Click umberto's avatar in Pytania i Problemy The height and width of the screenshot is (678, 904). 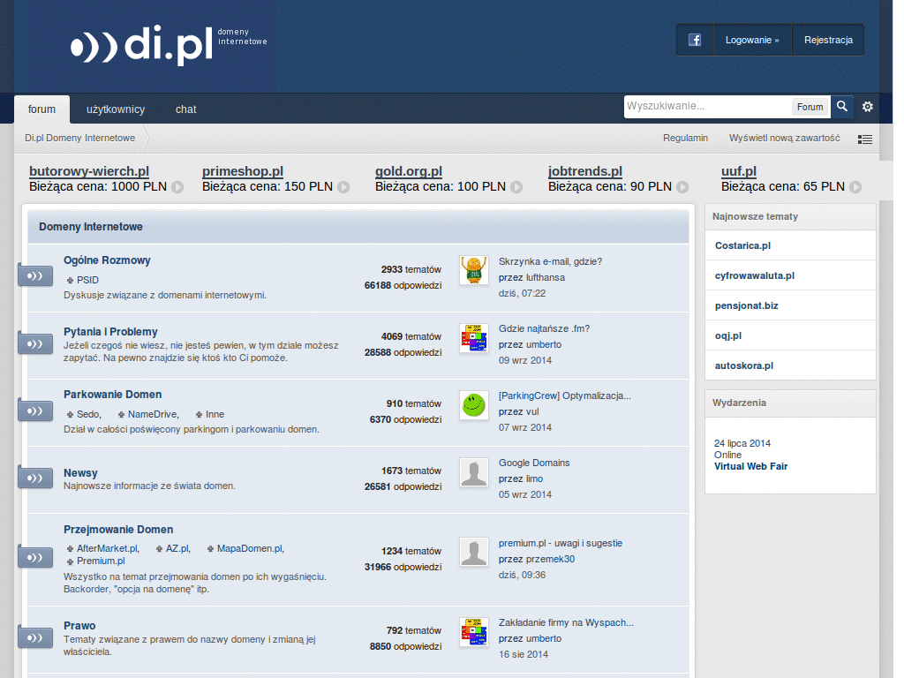point(474,338)
